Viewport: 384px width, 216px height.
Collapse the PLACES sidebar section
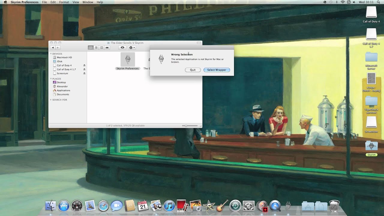[51, 79]
